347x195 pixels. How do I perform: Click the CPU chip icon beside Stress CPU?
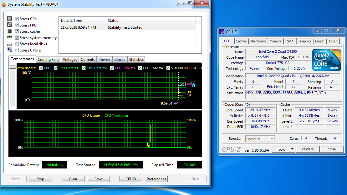(9, 18)
